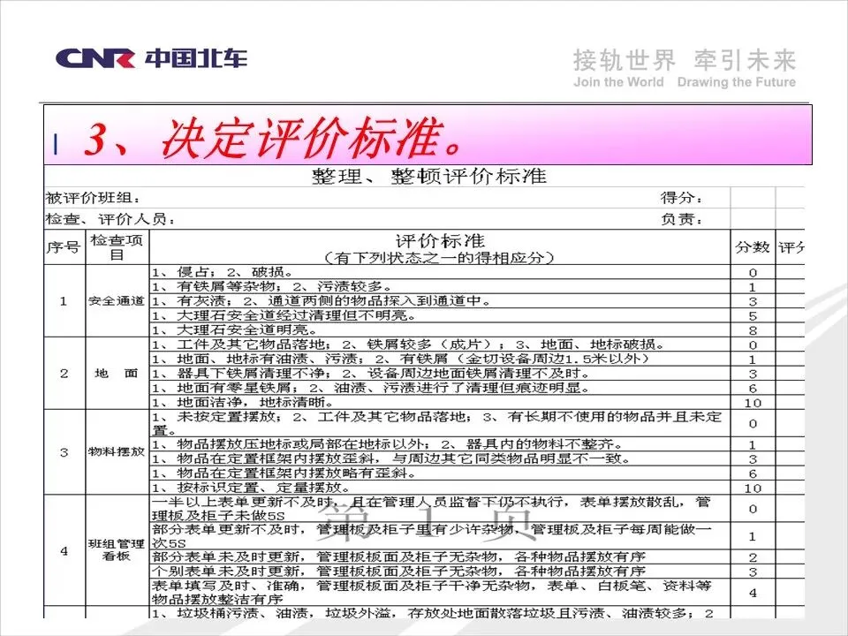Click the check item 安全通道
This screenshot has height=636, width=848.
(x=117, y=301)
